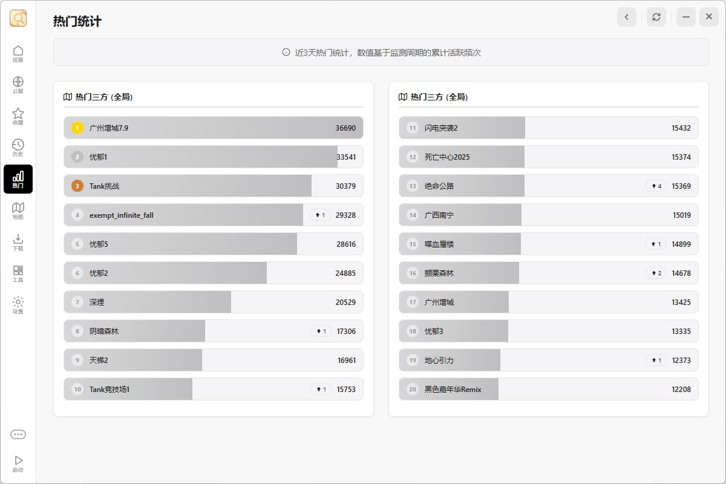
Task: Open the 工具 tools section
Action: [x=18, y=273]
